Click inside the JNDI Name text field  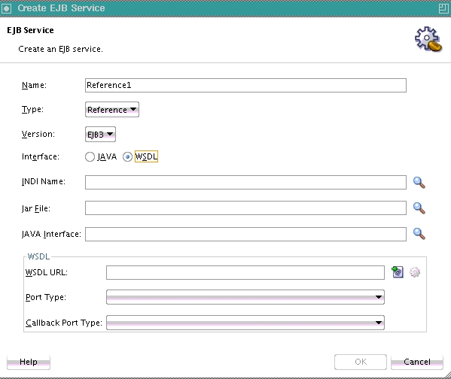(x=245, y=183)
